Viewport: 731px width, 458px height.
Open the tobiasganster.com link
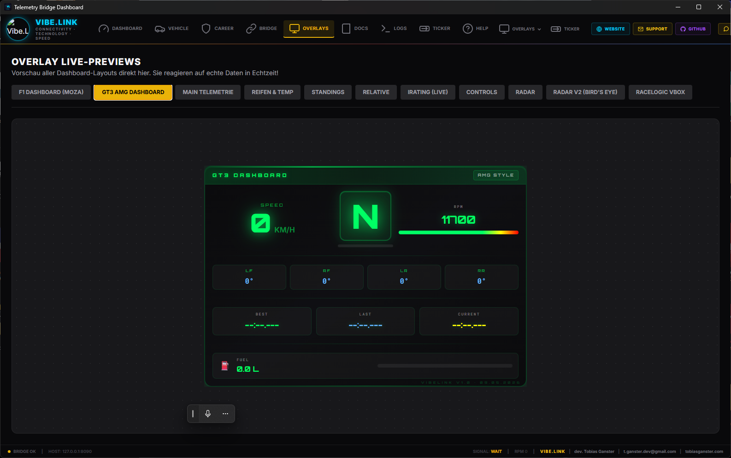click(x=704, y=452)
